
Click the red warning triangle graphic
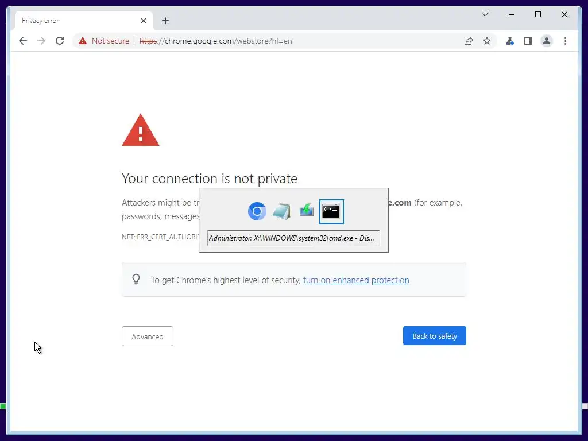click(x=141, y=130)
